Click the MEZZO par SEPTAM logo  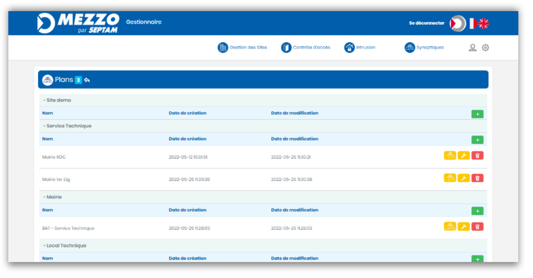click(x=79, y=23)
